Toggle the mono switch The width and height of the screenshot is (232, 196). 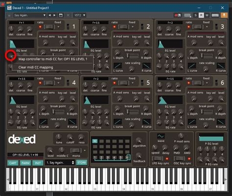click(76, 151)
